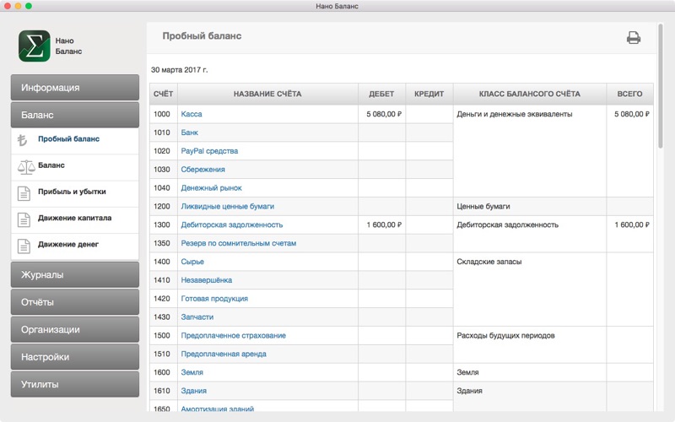The width and height of the screenshot is (675, 422).
Task: Click the Пробный баланс page heading
Action: coord(202,36)
